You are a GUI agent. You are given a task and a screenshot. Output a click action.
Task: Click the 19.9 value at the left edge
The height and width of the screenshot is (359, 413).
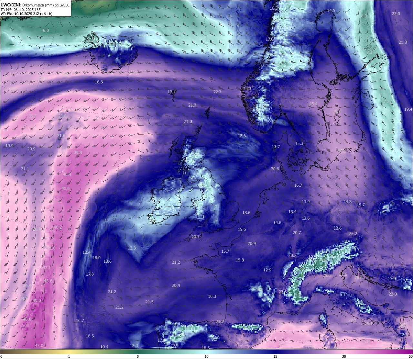point(9,146)
